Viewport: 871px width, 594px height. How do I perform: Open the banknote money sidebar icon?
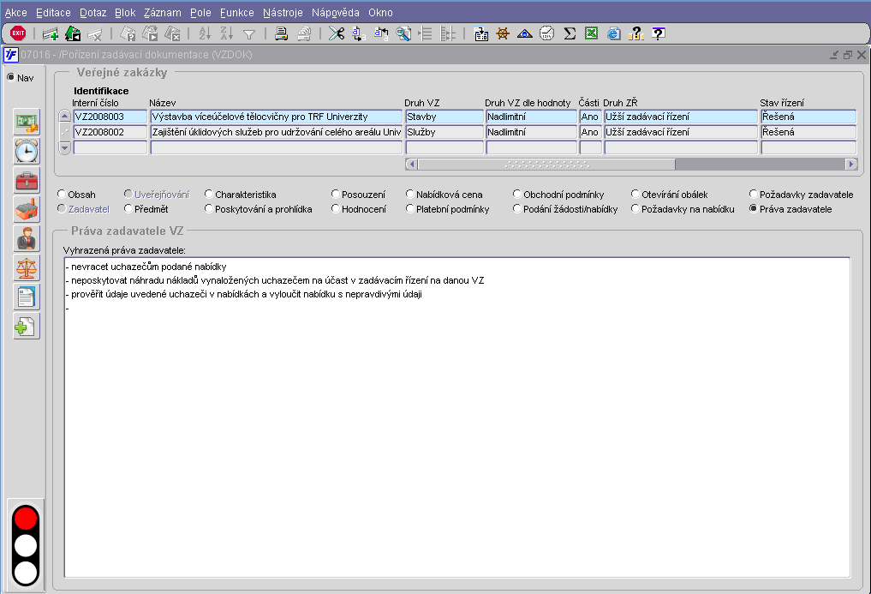pyautogui.click(x=27, y=122)
